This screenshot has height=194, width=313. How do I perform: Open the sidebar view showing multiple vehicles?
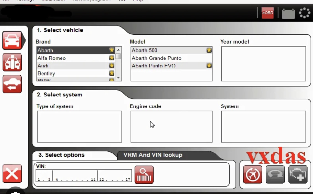(12, 62)
